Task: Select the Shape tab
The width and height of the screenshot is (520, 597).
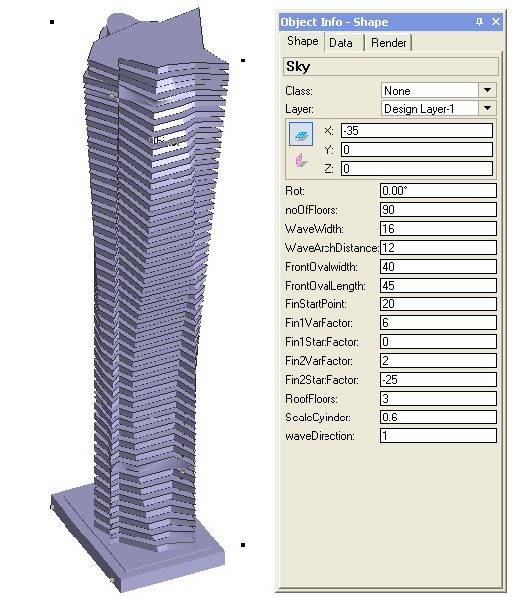Action: pyautogui.click(x=303, y=41)
